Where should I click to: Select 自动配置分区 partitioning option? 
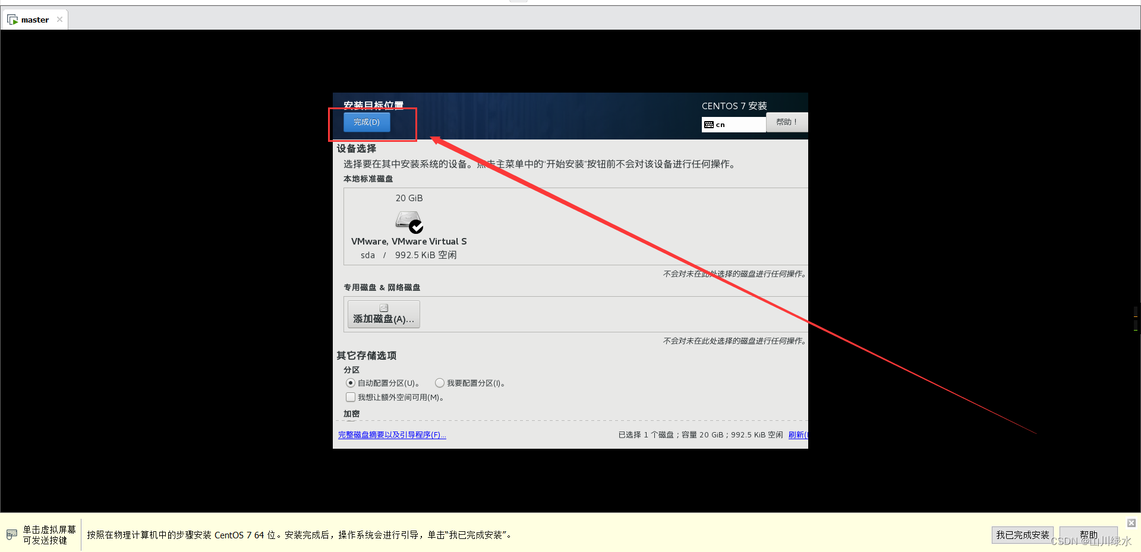point(351,383)
